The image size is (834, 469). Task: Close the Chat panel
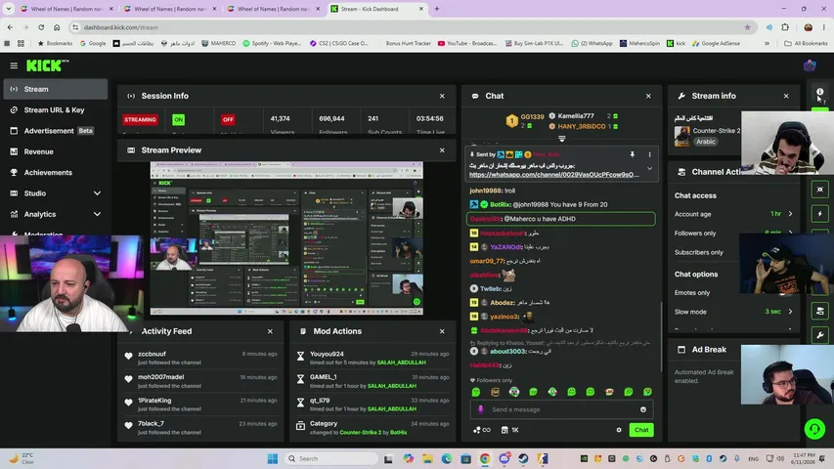click(x=648, y=97)
